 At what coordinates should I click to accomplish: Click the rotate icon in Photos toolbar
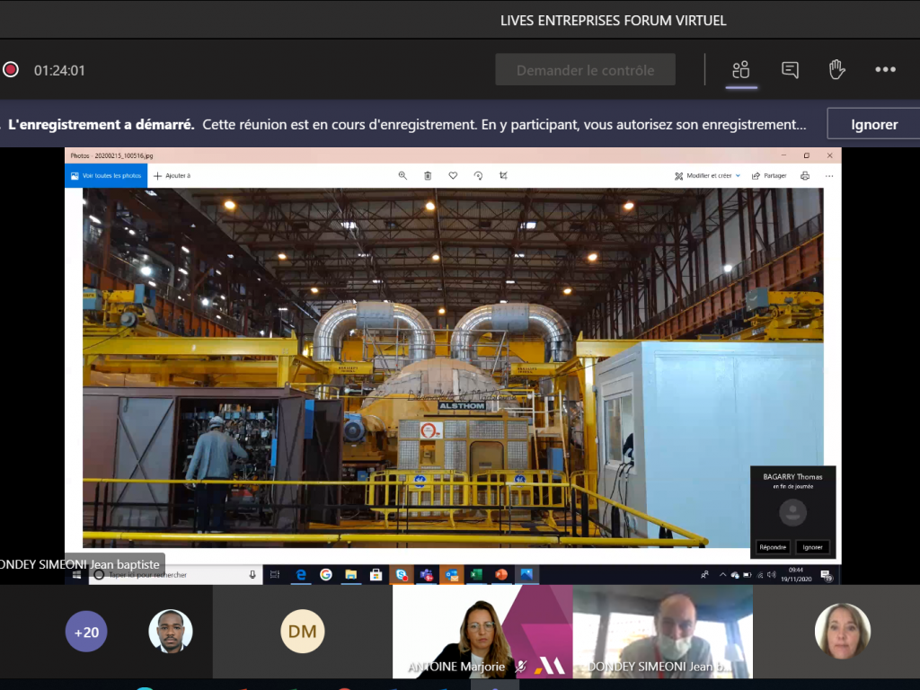(x=478, y=176)
